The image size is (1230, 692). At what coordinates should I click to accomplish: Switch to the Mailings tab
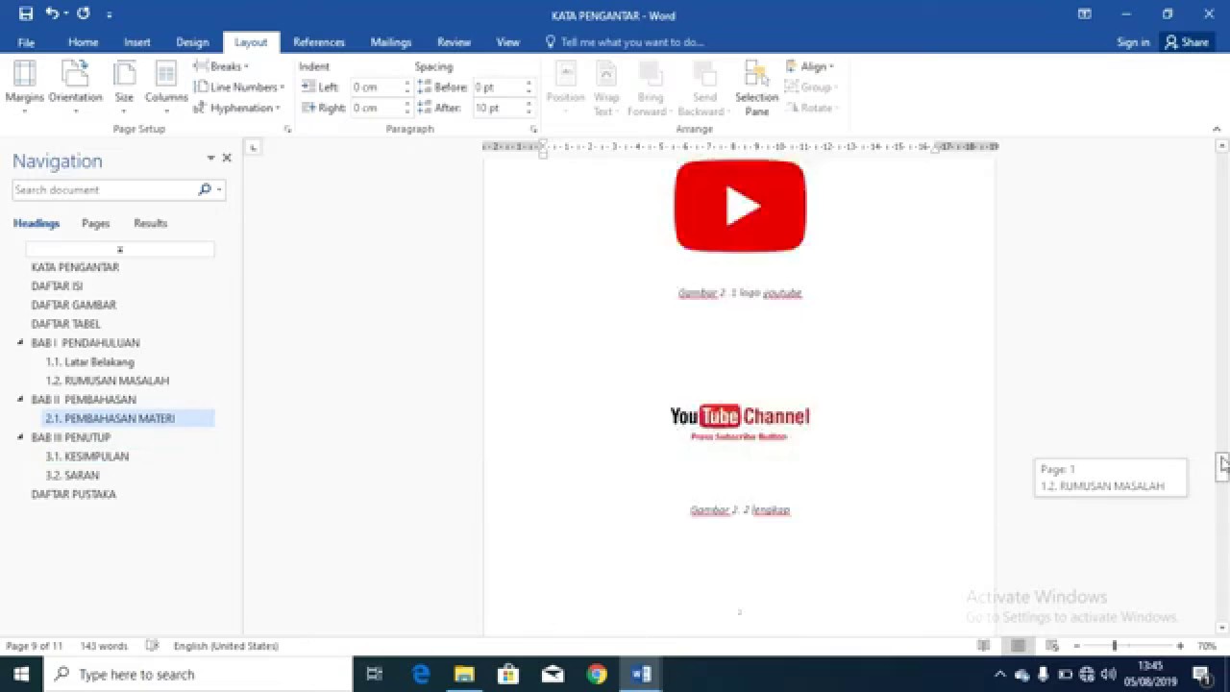[x=391, y=42]
